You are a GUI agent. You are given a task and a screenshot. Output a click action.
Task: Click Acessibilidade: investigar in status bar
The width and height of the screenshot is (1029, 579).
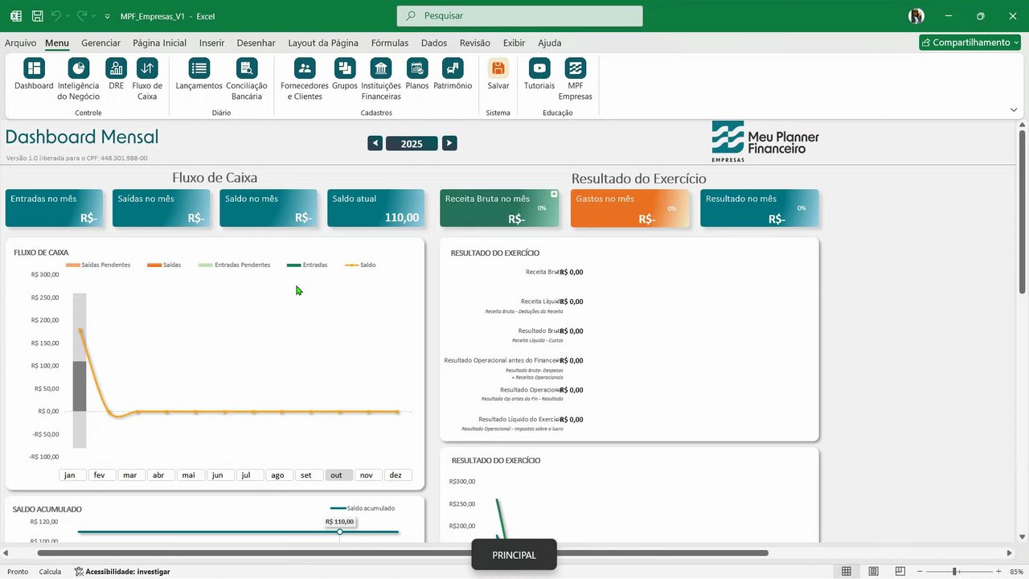point(122,572)
